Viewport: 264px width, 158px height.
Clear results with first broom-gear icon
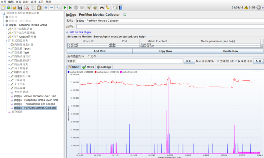[89, 8]
